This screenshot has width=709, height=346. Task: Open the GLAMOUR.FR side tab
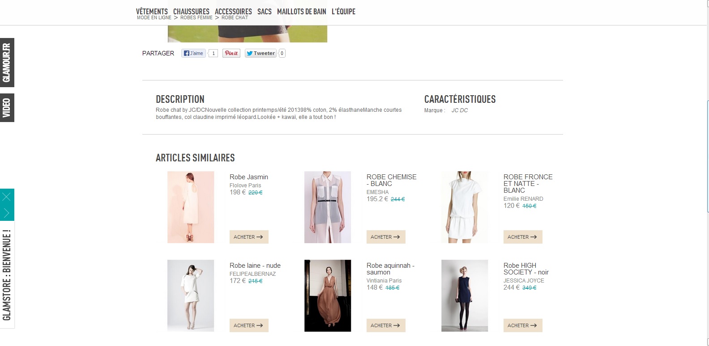(7, 63)
